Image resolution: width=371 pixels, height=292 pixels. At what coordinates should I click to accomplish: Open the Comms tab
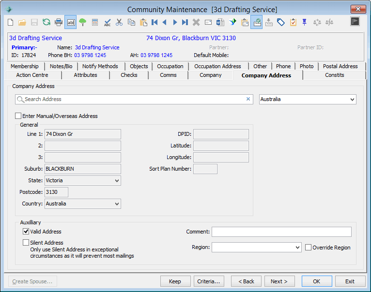point(168,75)
